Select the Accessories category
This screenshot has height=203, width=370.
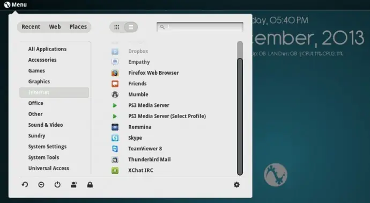(42, 60)
